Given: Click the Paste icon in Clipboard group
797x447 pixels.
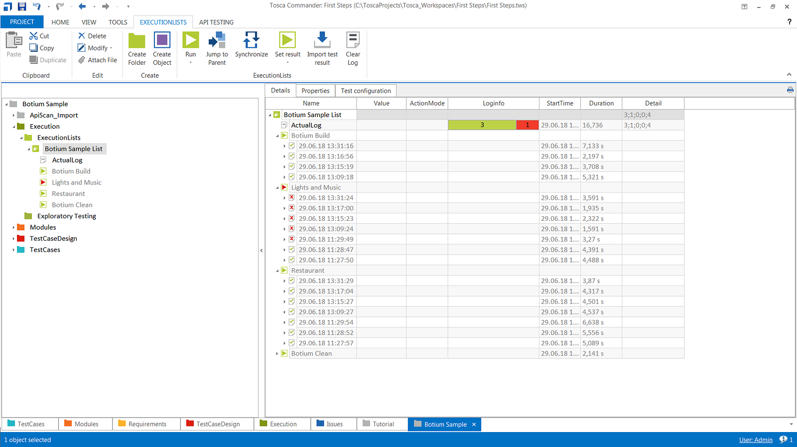Looking at the screenshot, I should coord(14,41).
